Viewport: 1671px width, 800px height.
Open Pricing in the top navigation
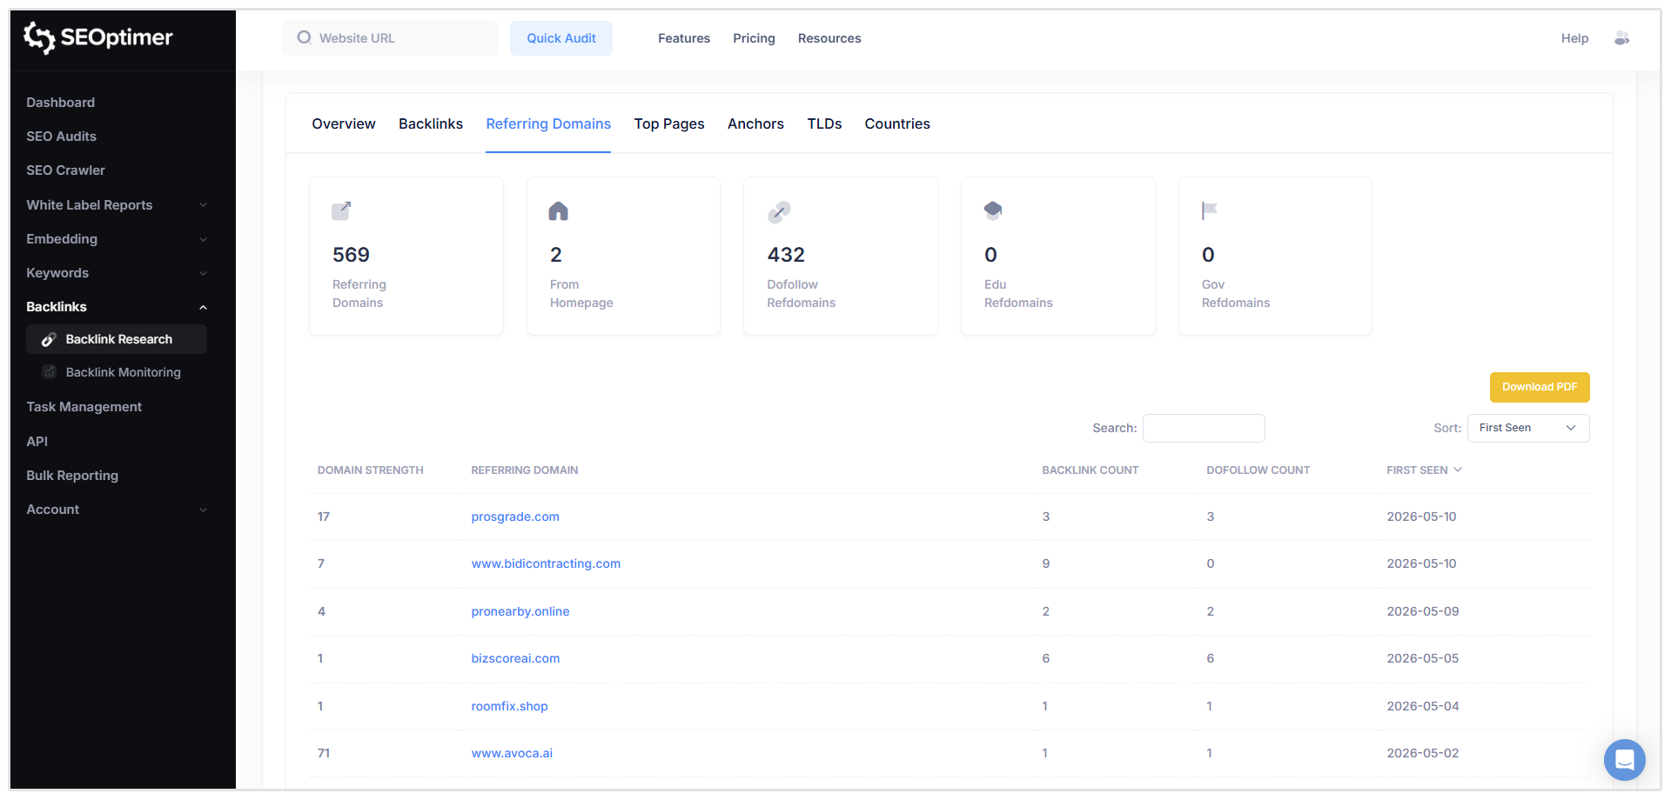[754, 38]
